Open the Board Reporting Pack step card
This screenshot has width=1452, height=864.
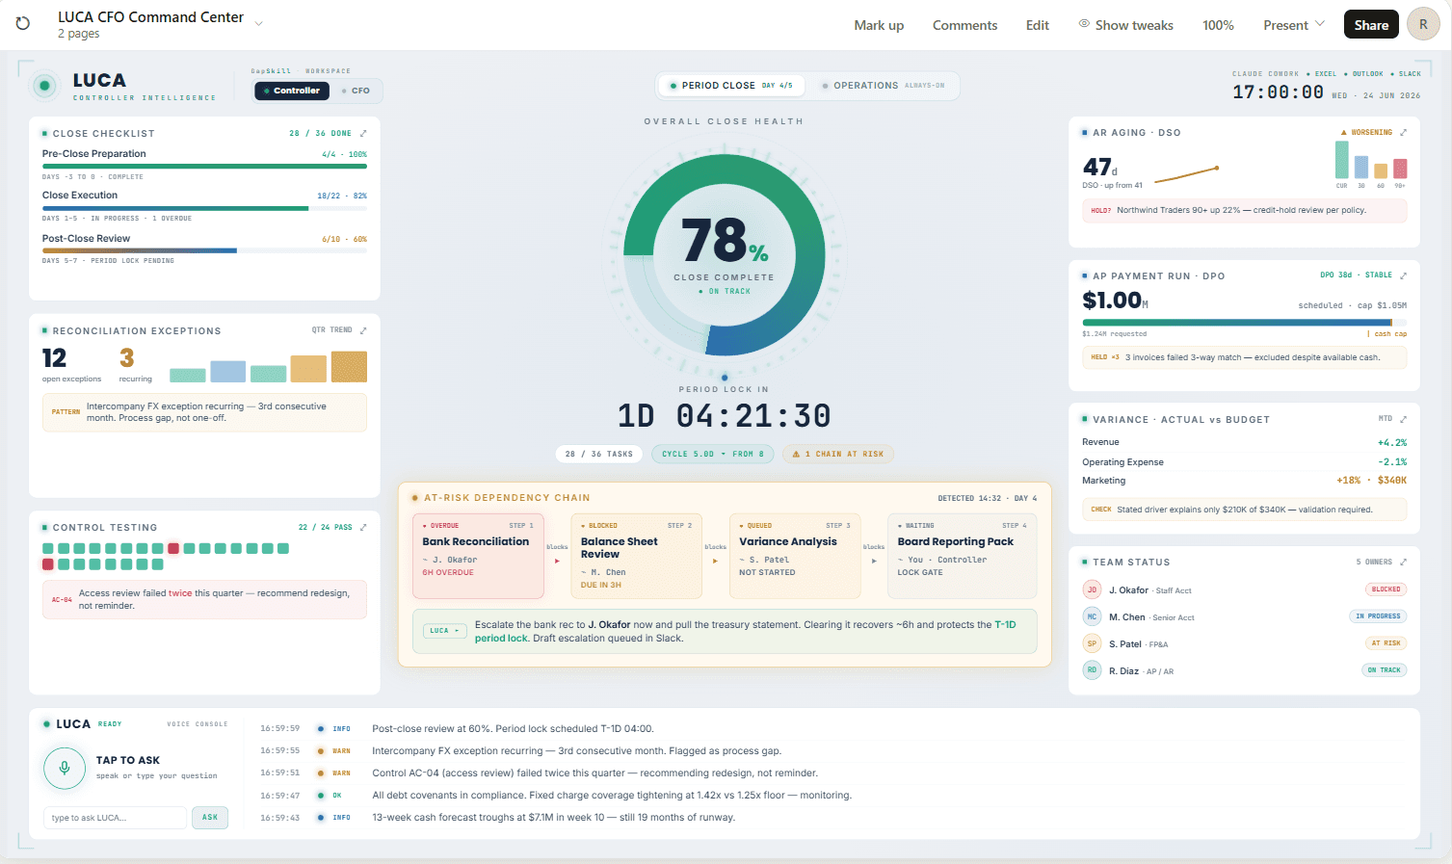(x=962, y=556)
